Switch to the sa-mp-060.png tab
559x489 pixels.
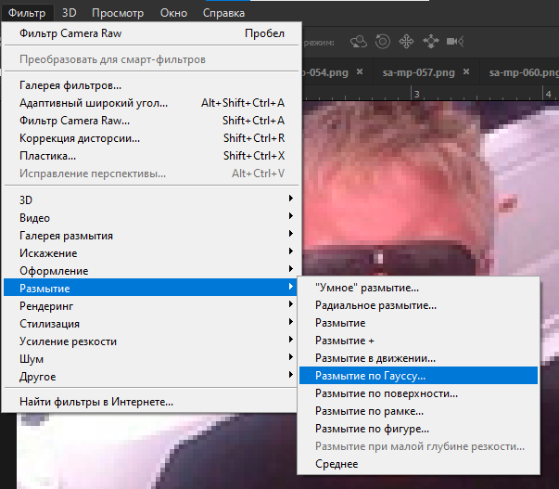[520, 72]
